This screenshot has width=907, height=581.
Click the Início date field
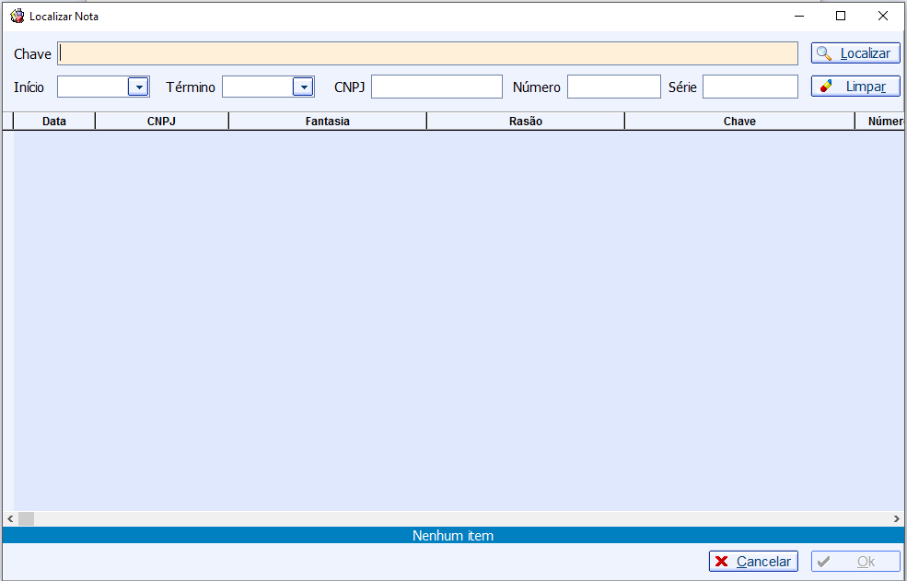coord(92,87)
